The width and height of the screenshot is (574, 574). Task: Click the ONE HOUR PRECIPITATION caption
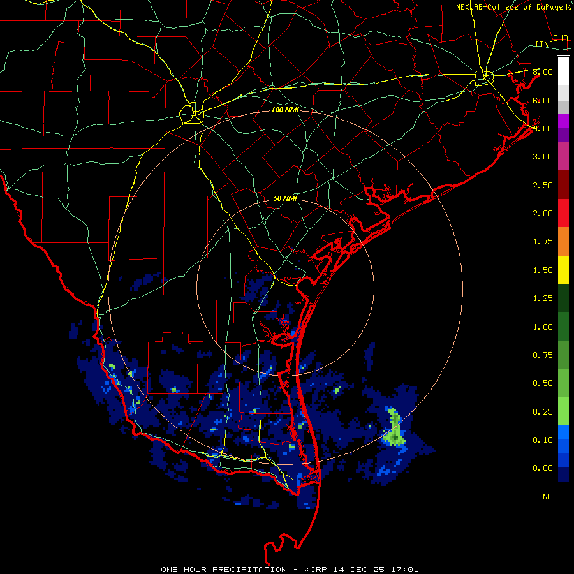(224, 570)
